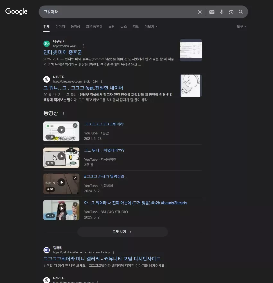
Task: Open options menu next to 동영상 heading
Action: 63,113
